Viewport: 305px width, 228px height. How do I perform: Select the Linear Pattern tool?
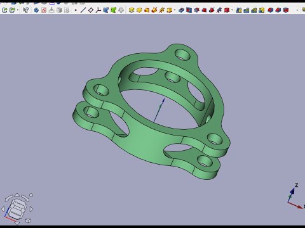coord(247,10)
